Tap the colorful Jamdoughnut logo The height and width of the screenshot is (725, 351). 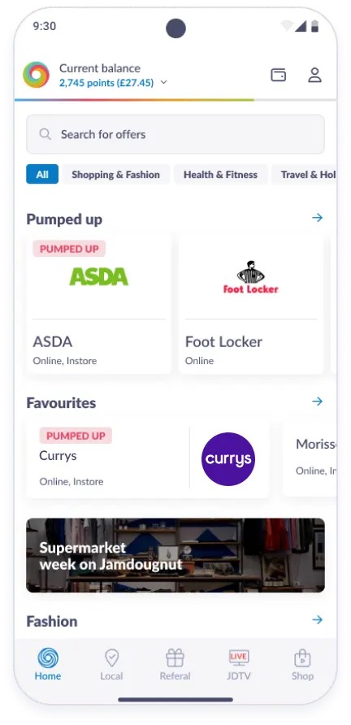[x=36, y=75]
